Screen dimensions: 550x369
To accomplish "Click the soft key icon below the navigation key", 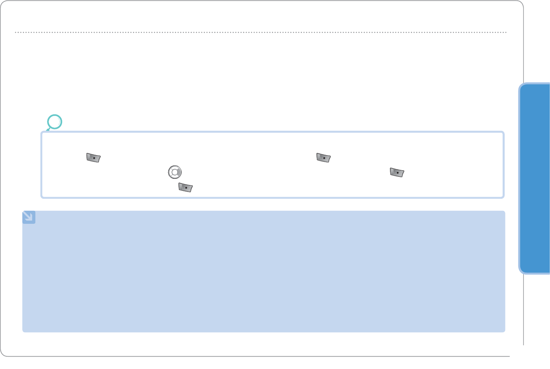I will 185,187.
